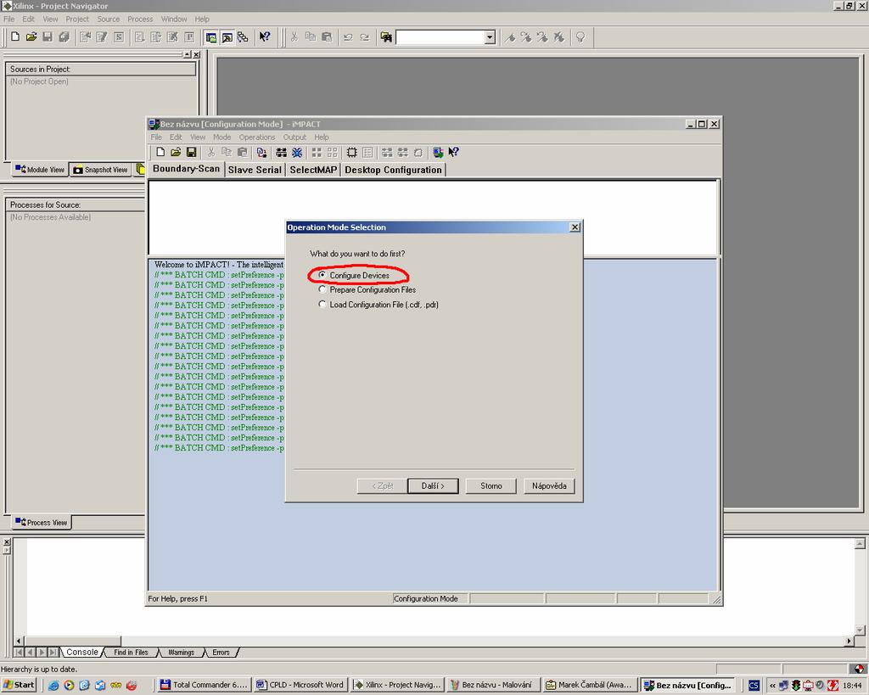The width and height of the screenshot is (869, 695).
Task: Close the console pane with its X button
Action: tap(7, 542)
